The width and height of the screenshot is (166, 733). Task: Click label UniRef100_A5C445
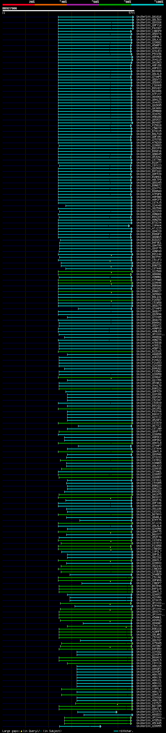[x=149, y=723]
